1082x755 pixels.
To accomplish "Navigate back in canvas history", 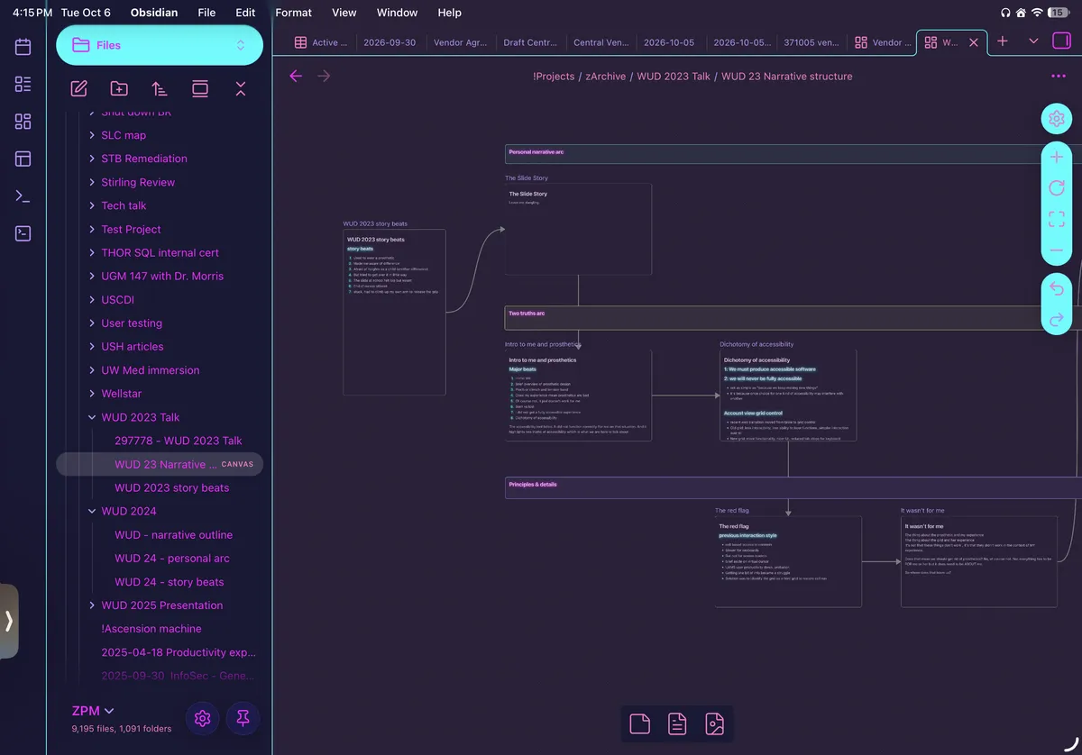I will [296, 76].
